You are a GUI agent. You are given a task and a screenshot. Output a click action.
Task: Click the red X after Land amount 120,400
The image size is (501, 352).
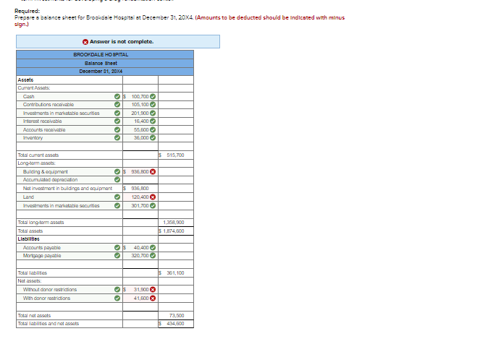tap(153, 197)
